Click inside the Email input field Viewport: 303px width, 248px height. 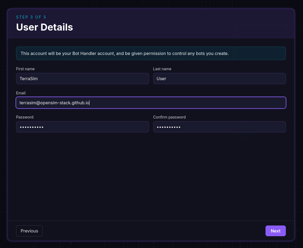[151, 103]
